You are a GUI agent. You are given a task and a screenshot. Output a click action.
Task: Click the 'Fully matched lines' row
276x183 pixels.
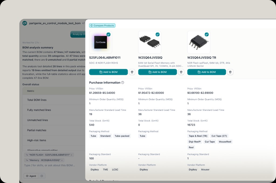(x=54, y=110)
